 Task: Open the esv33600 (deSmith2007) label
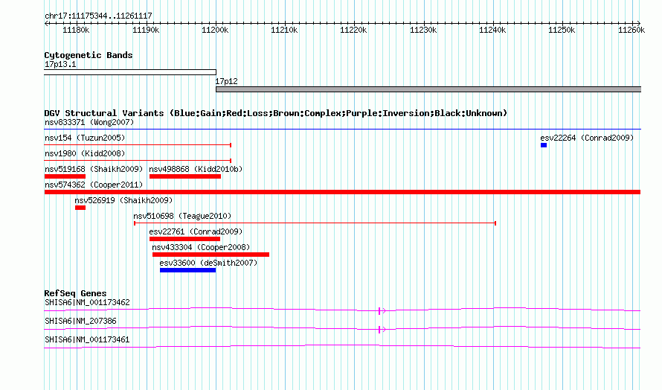point(208,263)
